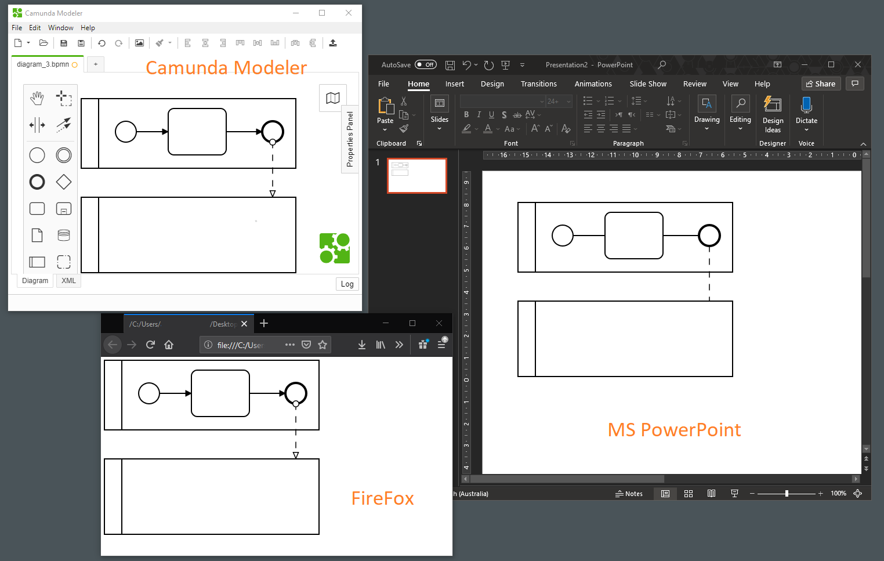Click Save As icon in Camunda toolbar

81,43
